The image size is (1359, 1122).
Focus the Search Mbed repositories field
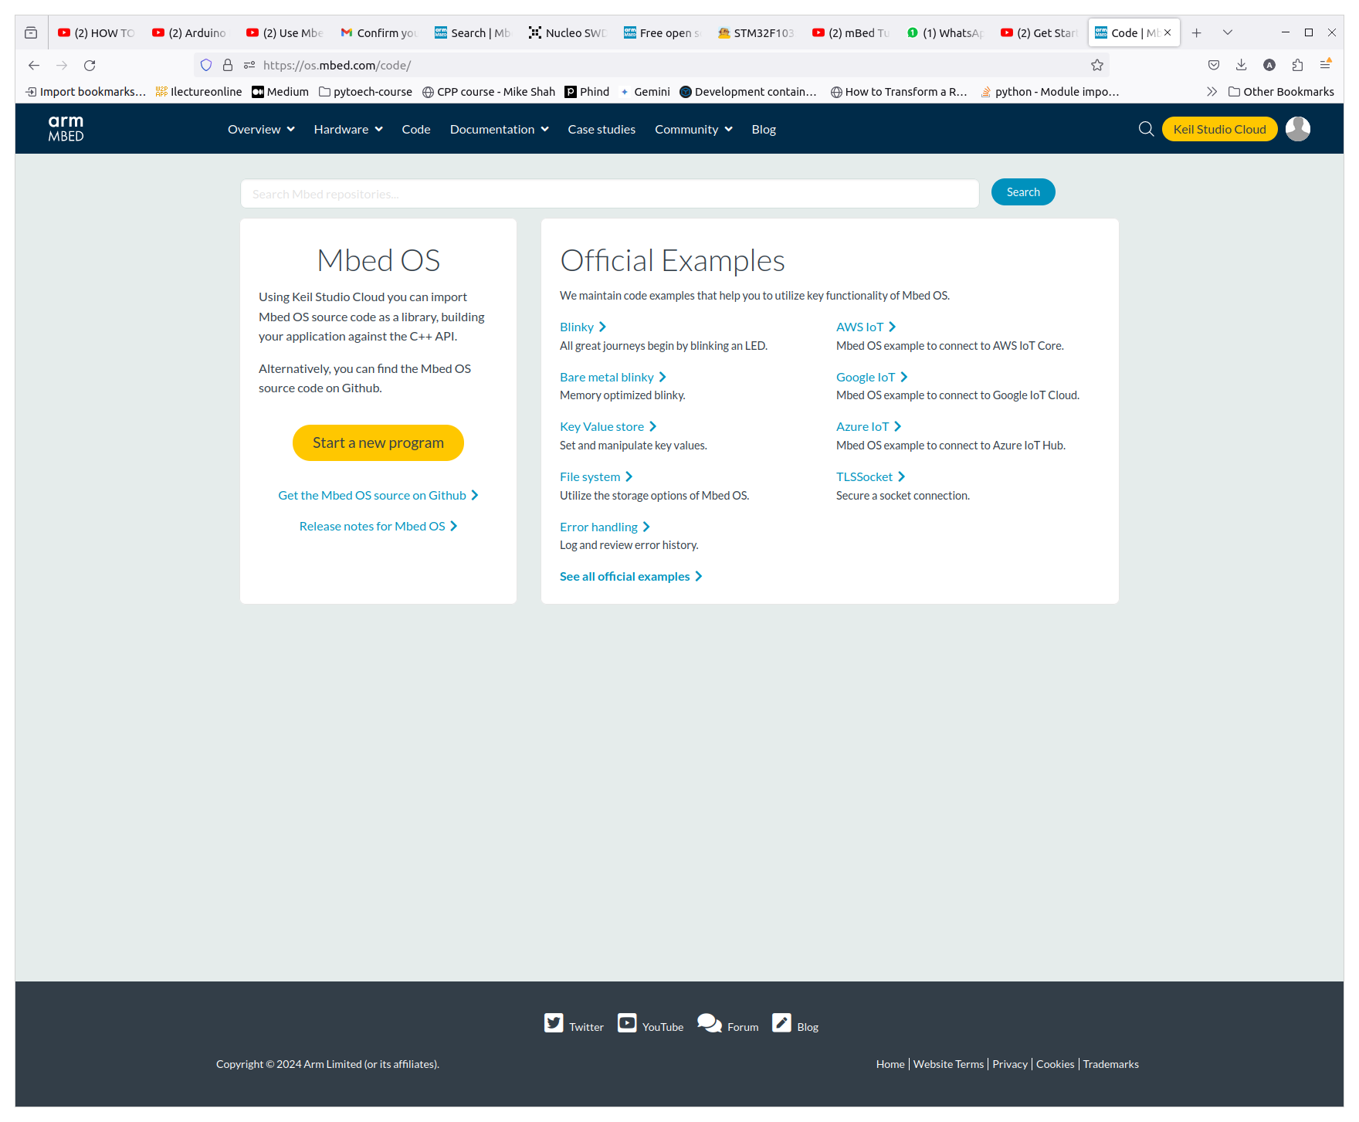pos(610,194)
